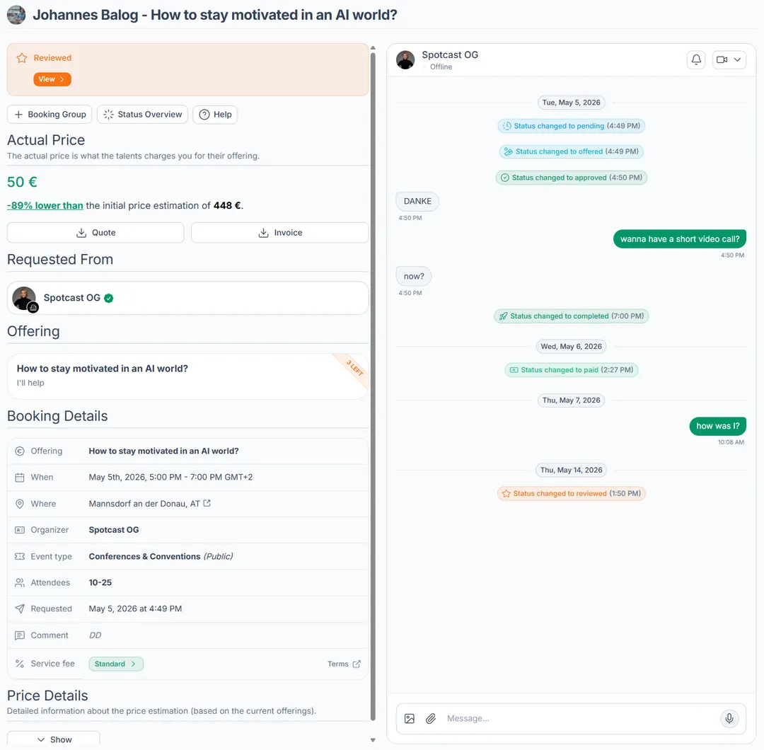Click the paper plane icon in Requested row
The width and height of the screenshot is (764, 750).
tap(20, 608)
